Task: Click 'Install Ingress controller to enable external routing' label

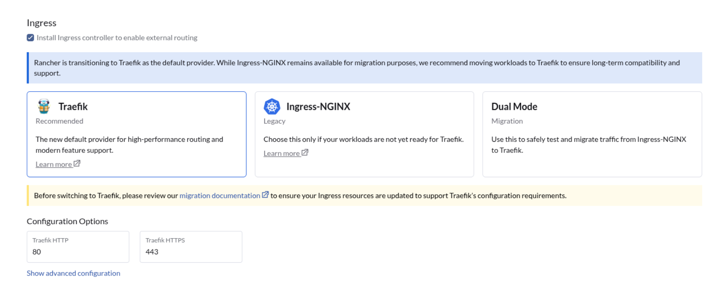Action: point(117,38)
